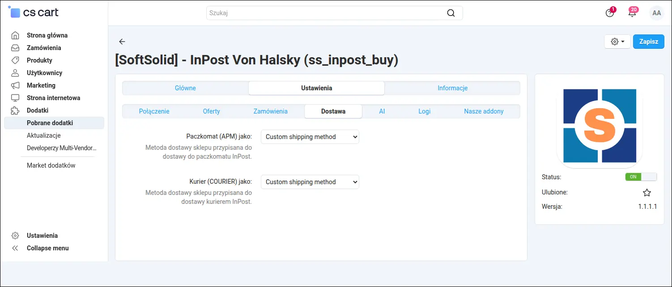Open the AI sub-tab

point(382,111)
